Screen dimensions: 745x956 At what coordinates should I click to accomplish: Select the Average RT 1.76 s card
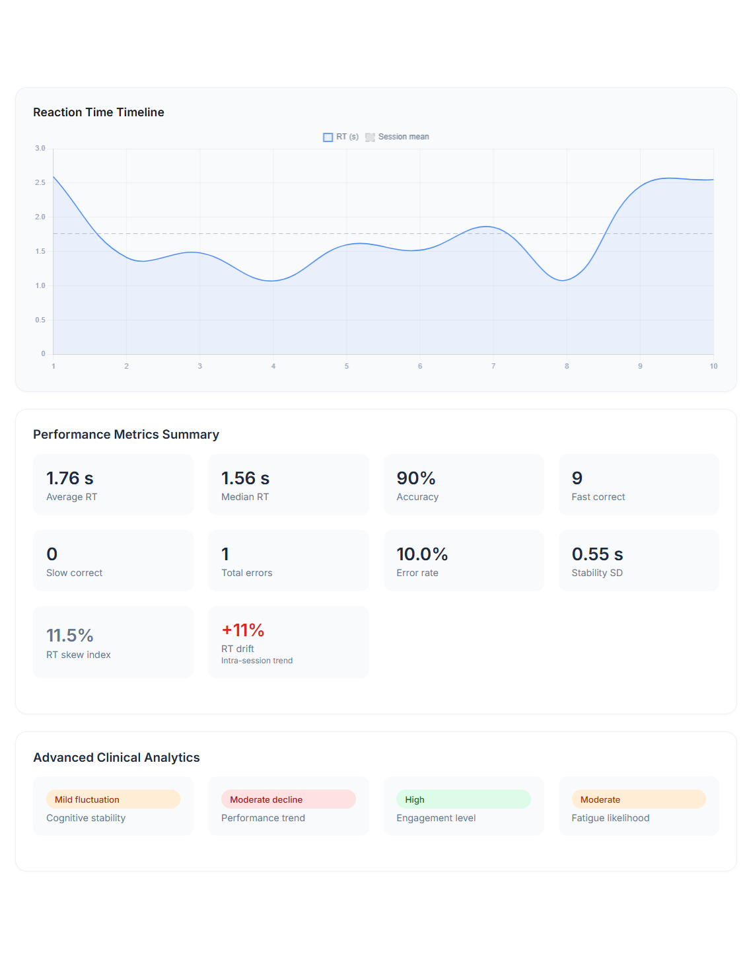tap(113, 484)
